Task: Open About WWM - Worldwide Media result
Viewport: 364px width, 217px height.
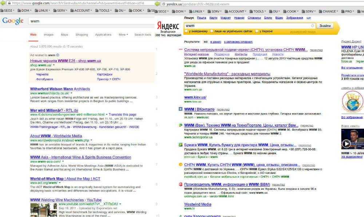Action: 56,136
